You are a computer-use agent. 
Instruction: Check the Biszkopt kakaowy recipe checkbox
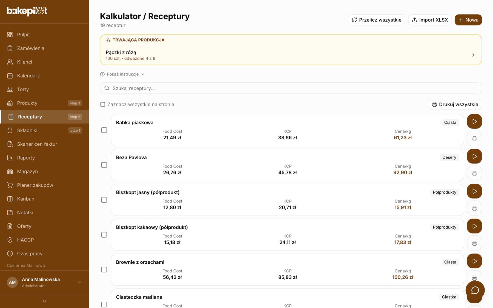pyautogui.click(x=104, y=235)
